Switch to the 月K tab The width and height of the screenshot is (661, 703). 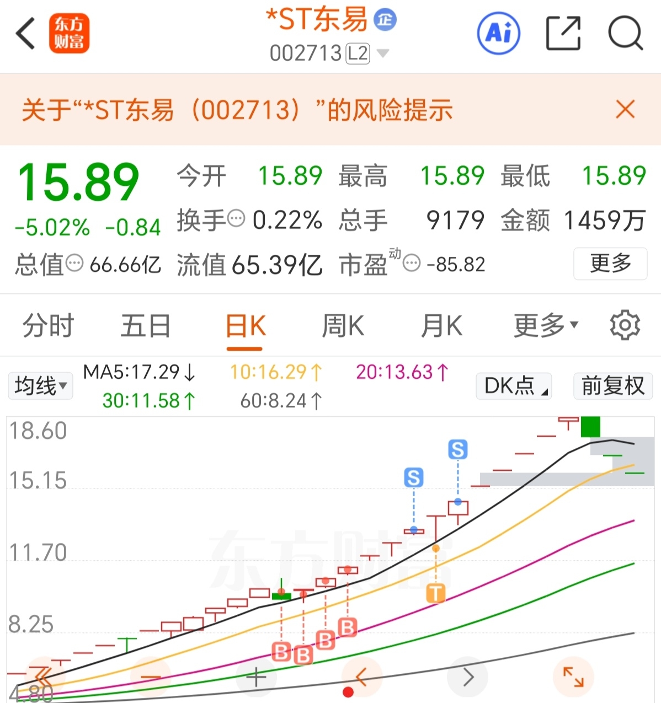coord(441,326)
